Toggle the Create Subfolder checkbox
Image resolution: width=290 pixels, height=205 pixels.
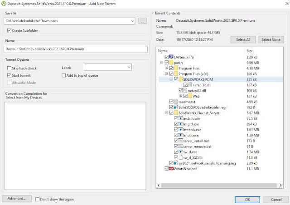9,30
